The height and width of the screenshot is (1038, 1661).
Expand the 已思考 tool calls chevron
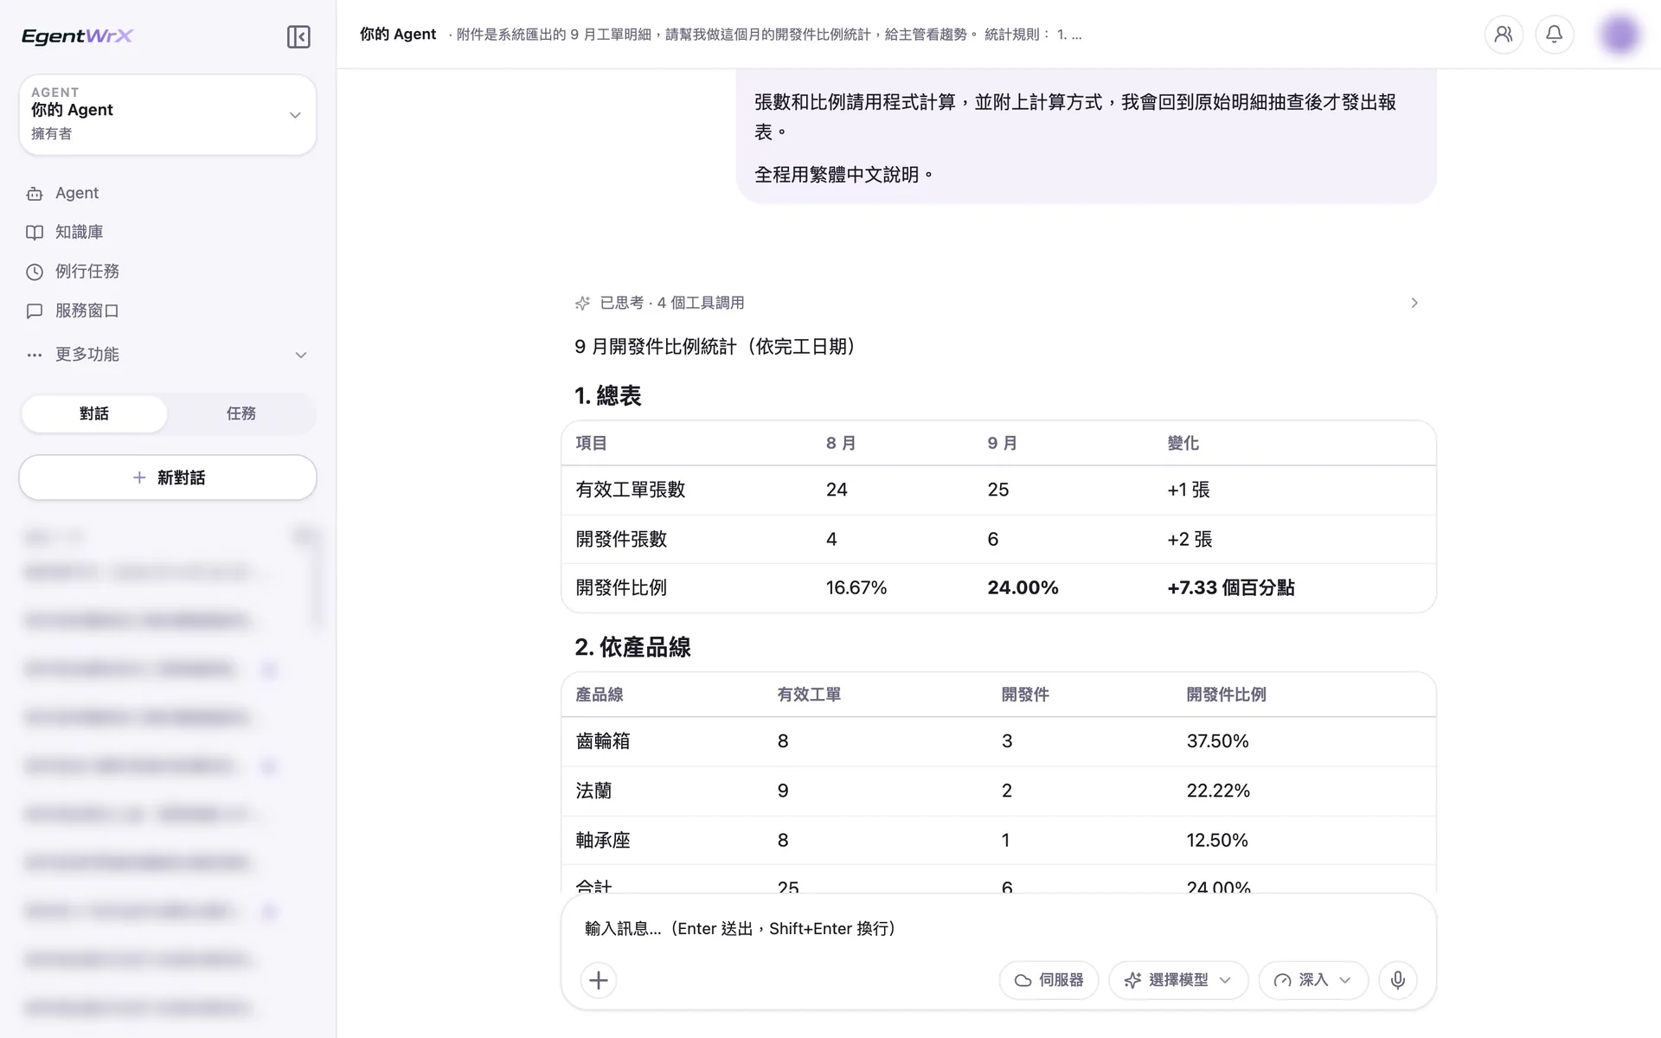point(1414,303)
